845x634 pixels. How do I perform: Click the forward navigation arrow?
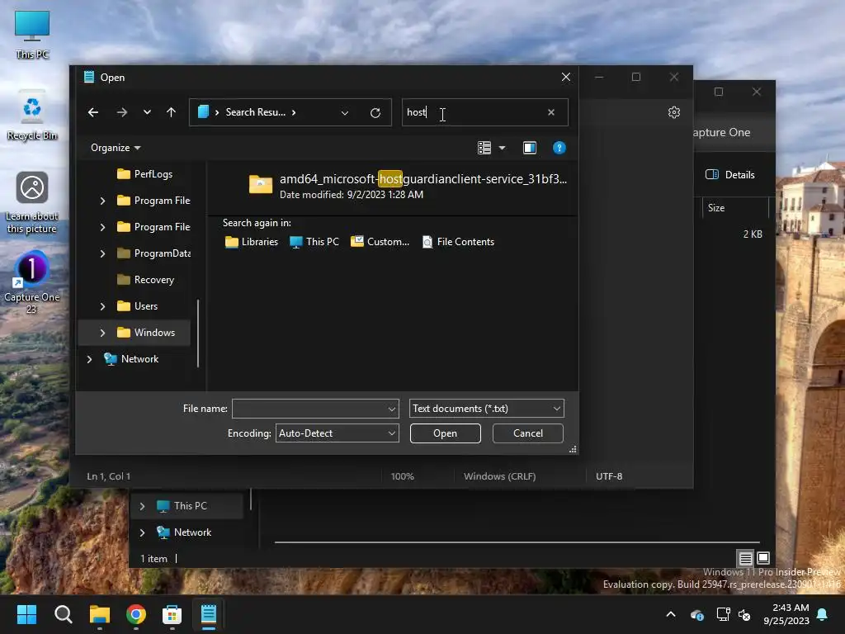(122, 112)
